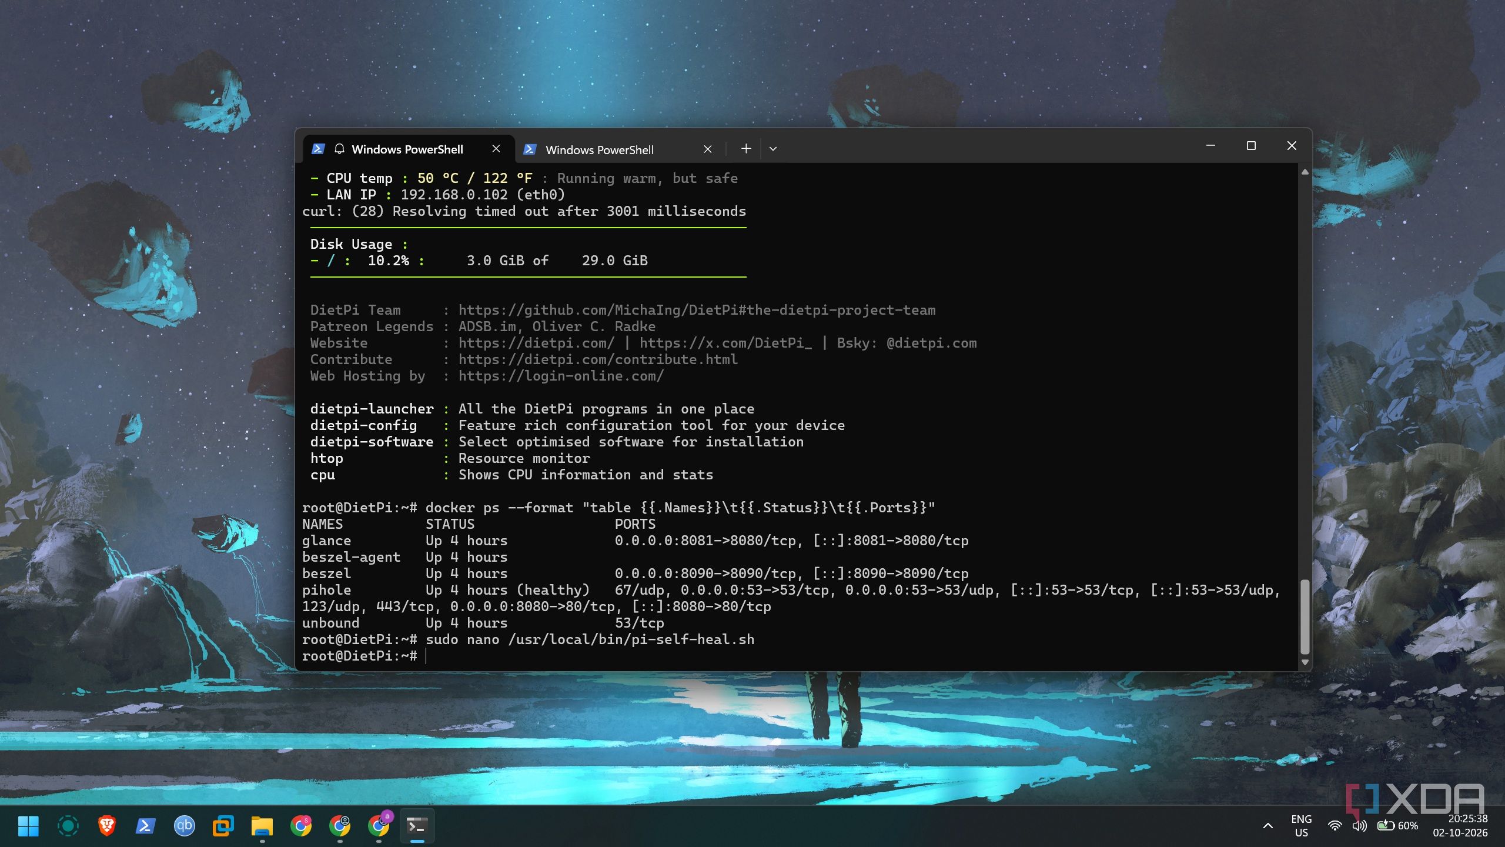Click the LAN IP 192.168.0.102 text
Image resolution: width=1505 pixels, height=847 pixels.
[x=454, y=195]
